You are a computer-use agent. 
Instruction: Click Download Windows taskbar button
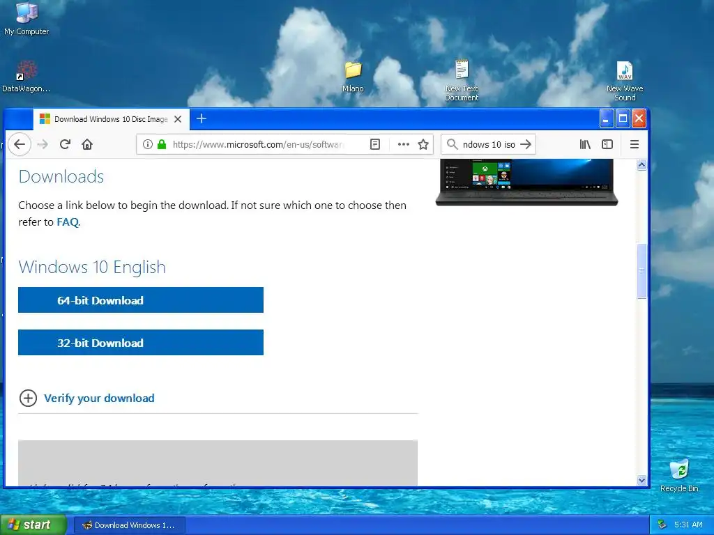[129, 525]
